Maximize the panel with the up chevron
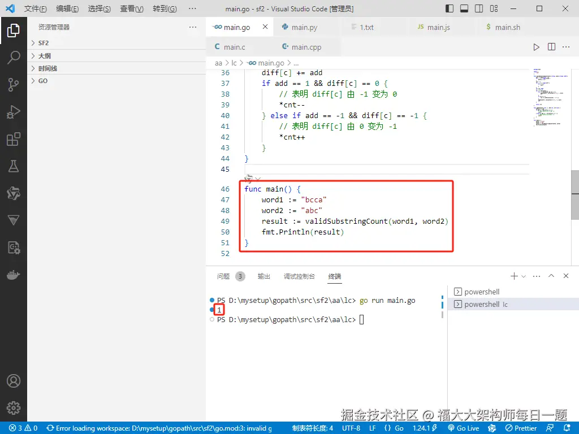Viewport: 579px width, 434px height. click(551, 276)
